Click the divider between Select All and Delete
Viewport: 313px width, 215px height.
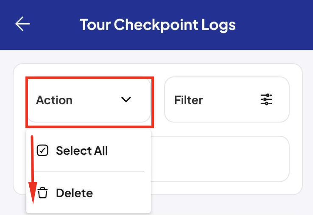coord(89,171)
